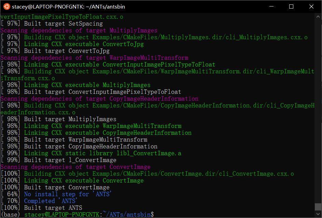Image resolution: width=322 pixels, height=218 pixels.
Task: Close the terminal window
Action: tap(311, 6)
